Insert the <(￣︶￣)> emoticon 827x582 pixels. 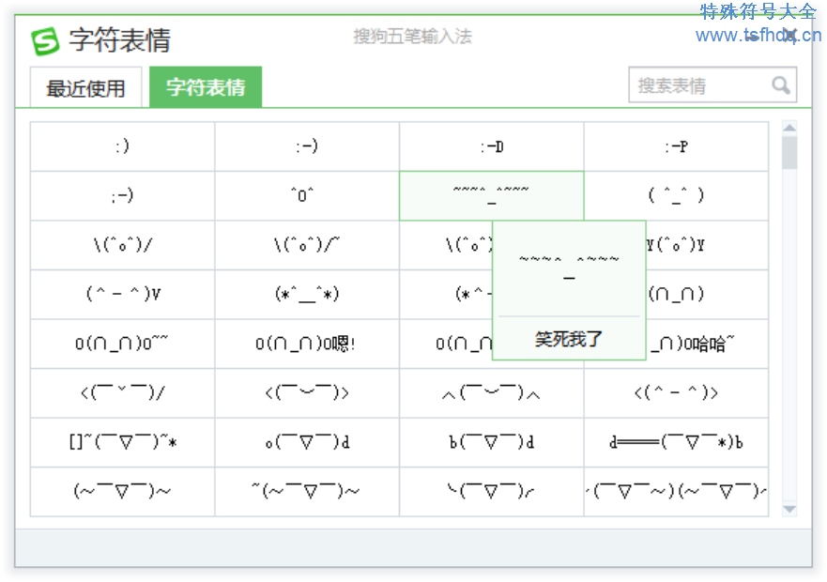[x=307, y=393]
